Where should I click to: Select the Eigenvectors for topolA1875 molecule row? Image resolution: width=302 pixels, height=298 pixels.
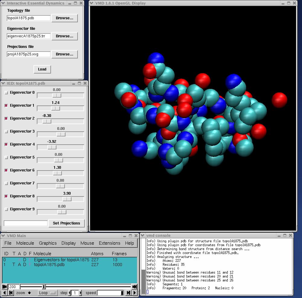(60, 259)
